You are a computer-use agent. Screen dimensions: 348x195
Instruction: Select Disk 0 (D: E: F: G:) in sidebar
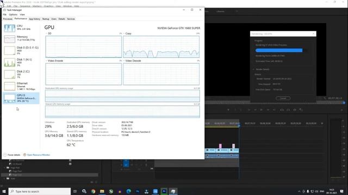21,50
